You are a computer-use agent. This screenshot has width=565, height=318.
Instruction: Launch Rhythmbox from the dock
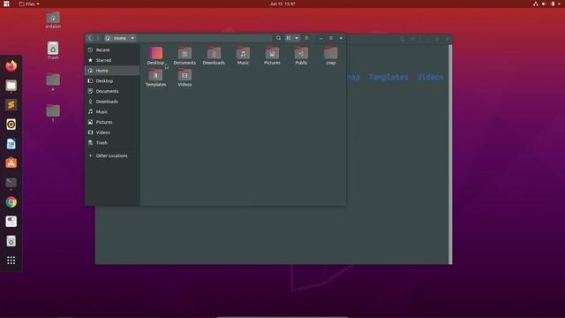click(11, 125)
